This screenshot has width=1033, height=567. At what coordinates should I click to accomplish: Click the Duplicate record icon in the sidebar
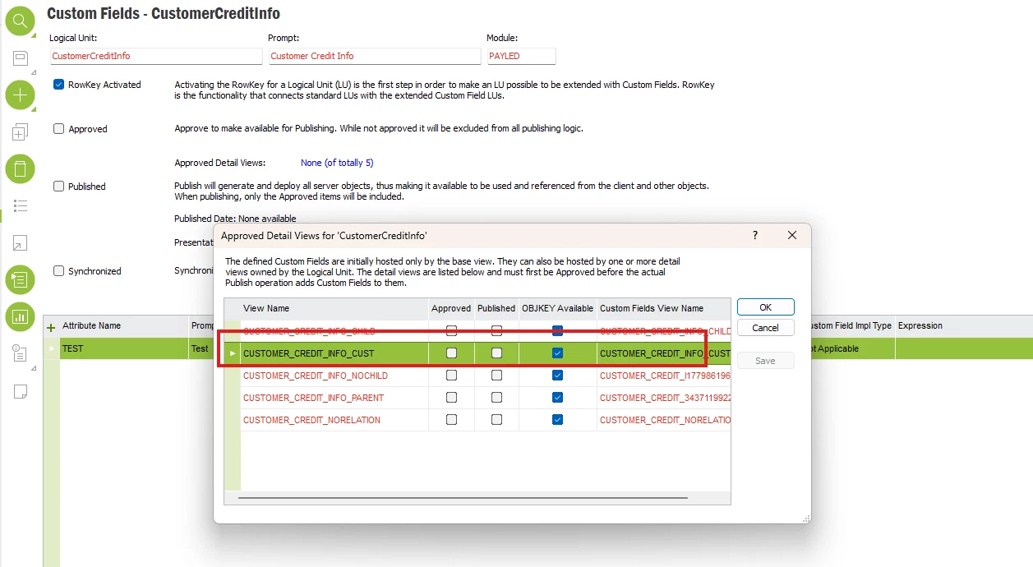pyautogui.click(x=21, y=131)
